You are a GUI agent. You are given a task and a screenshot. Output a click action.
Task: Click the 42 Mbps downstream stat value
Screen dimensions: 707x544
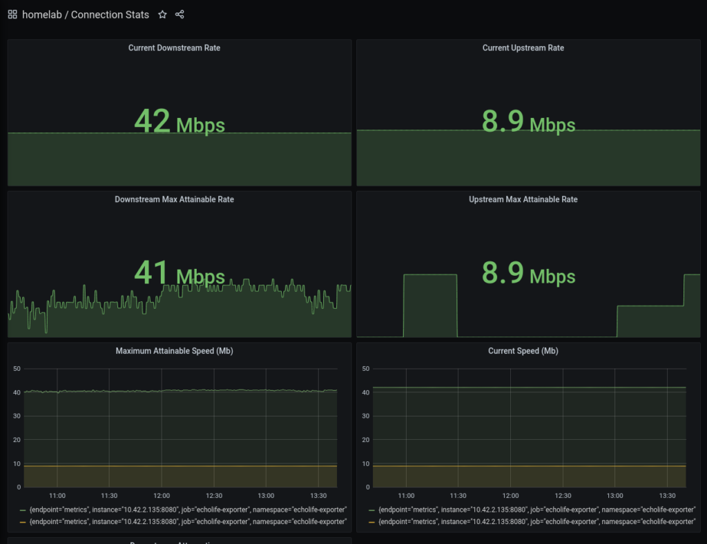(180, 121)
